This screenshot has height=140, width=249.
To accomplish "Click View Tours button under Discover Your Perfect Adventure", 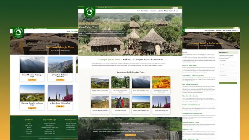I will tap(130, 135).
